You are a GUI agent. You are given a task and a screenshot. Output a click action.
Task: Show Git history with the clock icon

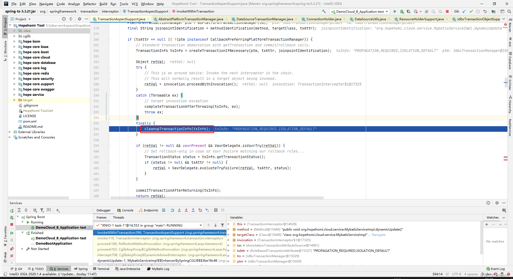[478, 11]
